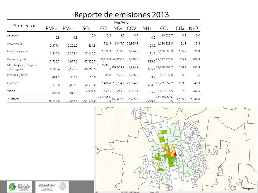
Task: Click the Vidrio N2O value 787.6
Action: click(196, 91)
